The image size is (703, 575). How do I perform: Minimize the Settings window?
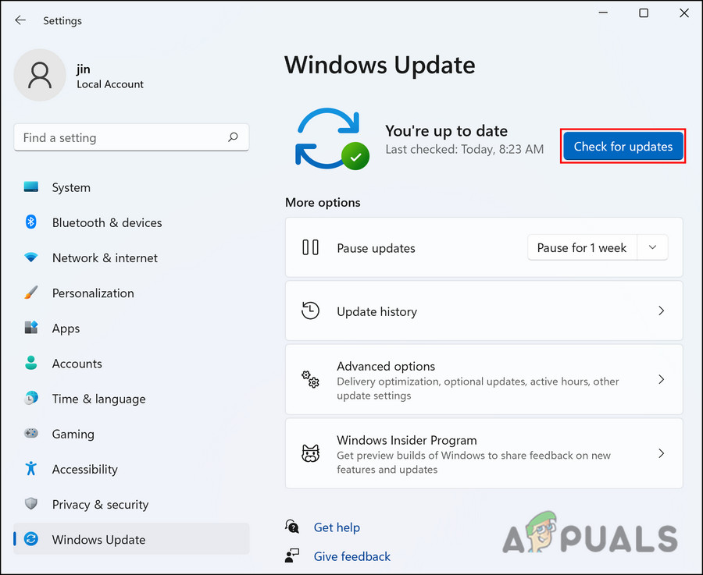(x=603, y=13)
